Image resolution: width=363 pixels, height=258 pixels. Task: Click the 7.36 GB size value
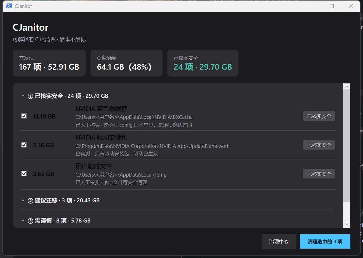[x=43, y=145]
